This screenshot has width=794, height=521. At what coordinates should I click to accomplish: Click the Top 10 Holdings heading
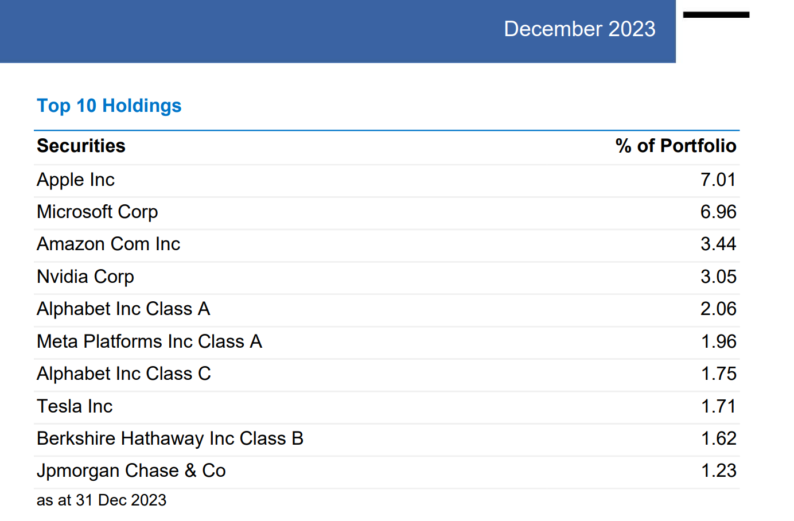(x=109, y=106)
